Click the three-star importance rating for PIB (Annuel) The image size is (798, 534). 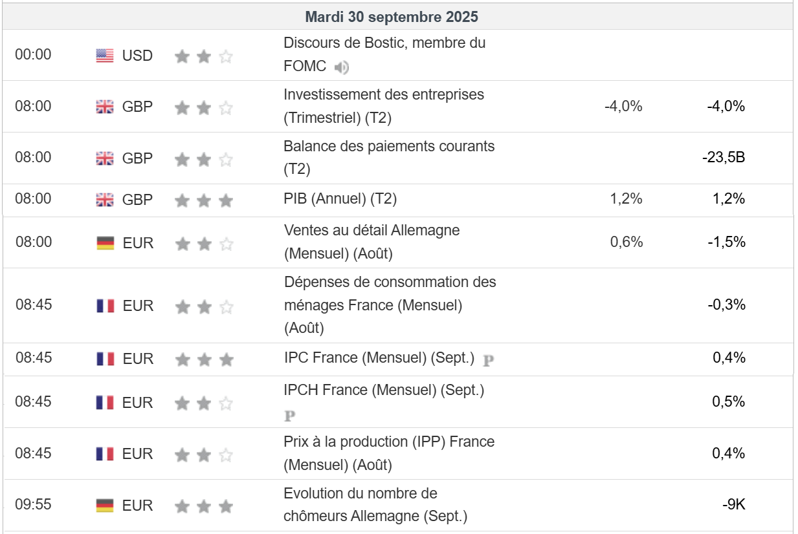coord(203,200)
